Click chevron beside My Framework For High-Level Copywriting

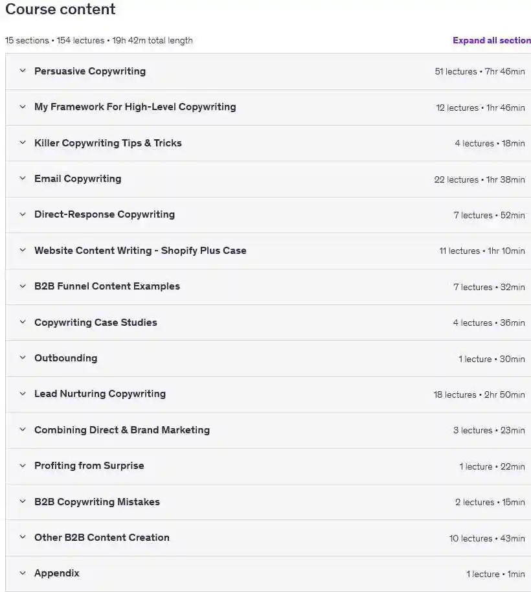pyautogui.click(x=23, y=107)
